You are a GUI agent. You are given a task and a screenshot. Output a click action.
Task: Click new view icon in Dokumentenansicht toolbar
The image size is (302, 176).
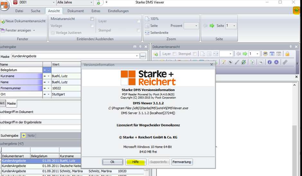pyautogui.click(x=156, y=54)
